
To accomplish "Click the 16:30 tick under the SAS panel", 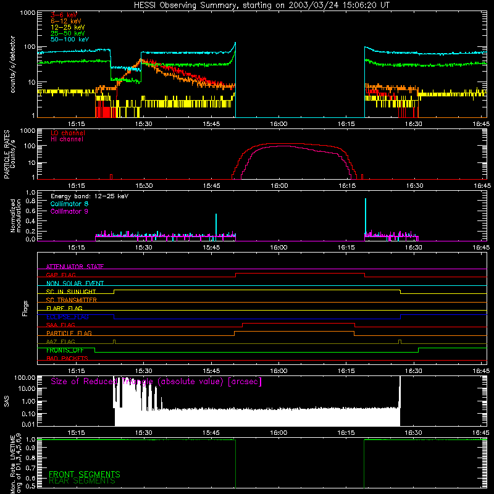I will click(x=414, y=433).
